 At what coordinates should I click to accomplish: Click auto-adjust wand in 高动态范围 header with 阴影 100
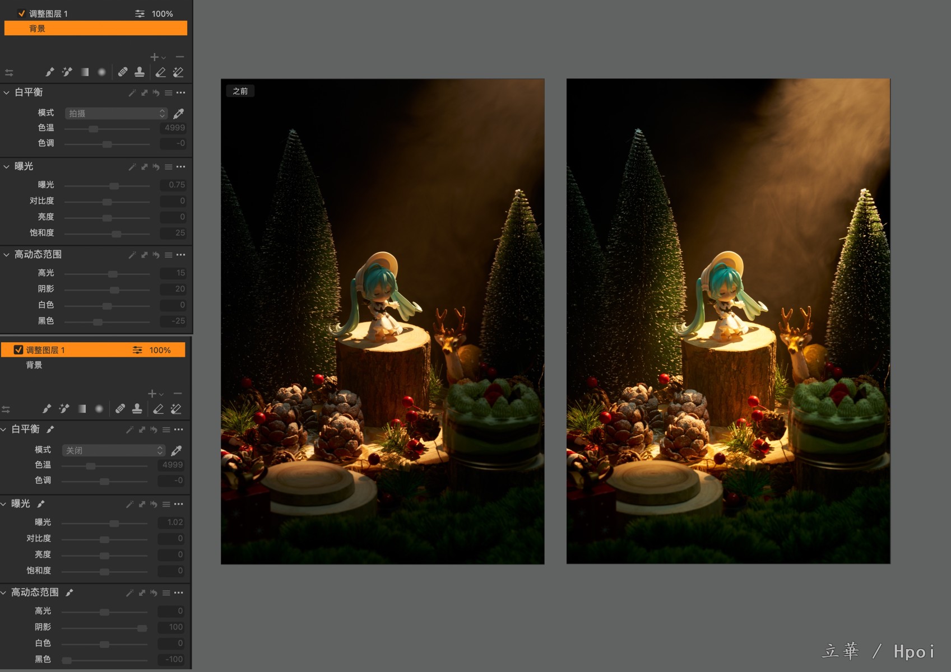[x=130, y=593]
